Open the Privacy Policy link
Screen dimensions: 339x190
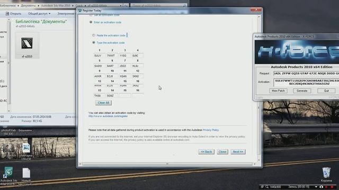[x=211, y=130]
